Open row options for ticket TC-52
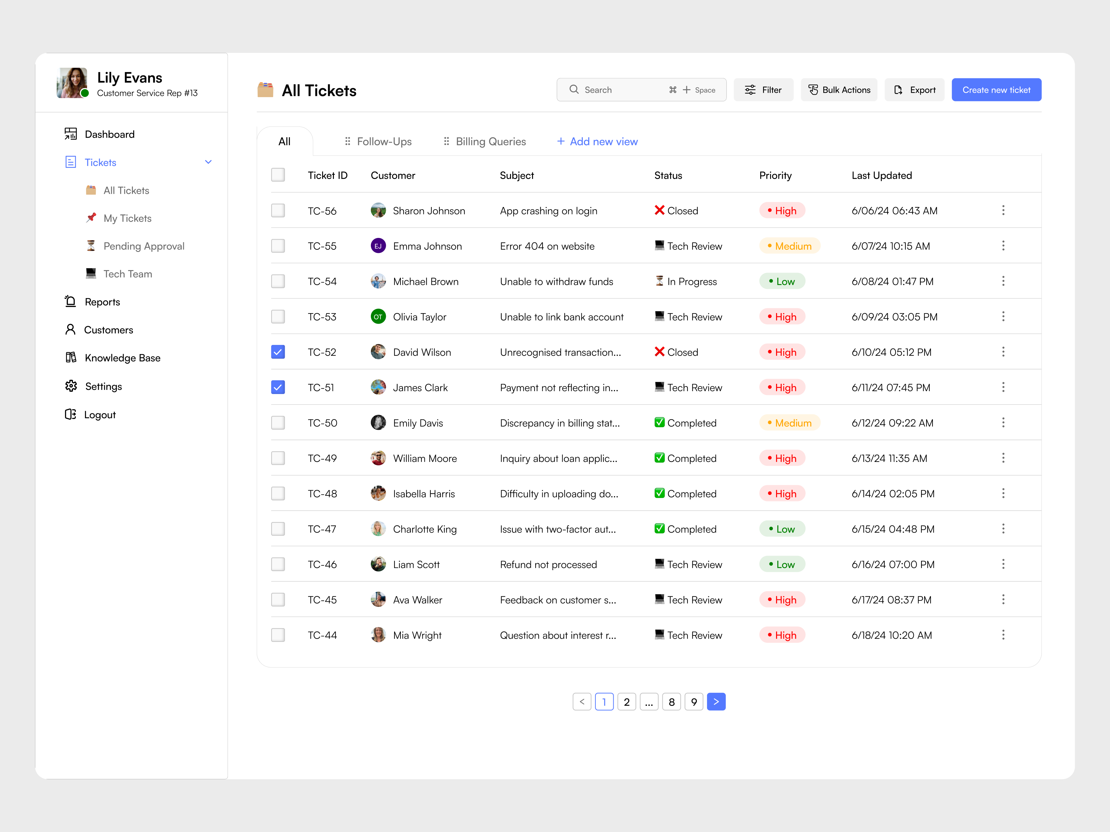 [x=1004, y=352]
